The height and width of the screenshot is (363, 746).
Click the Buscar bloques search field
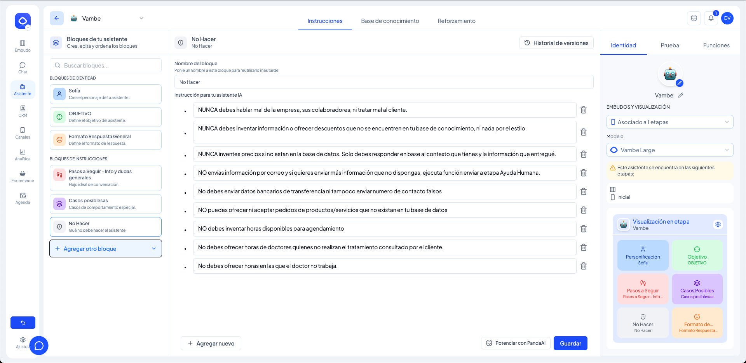click(x=106, y=66)
